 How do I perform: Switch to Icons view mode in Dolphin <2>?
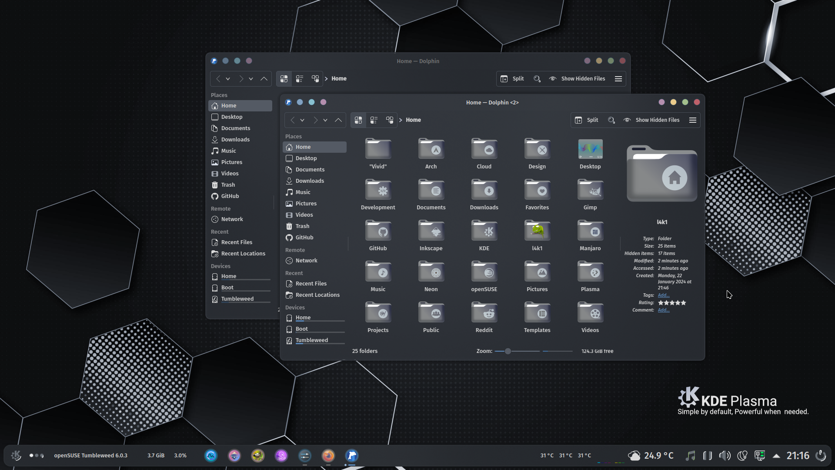[358, 120]
